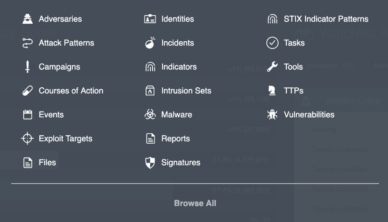Open the Reports label
This screenshot has height=222, width=388.
pyautogui.click(x=175, y=139)
